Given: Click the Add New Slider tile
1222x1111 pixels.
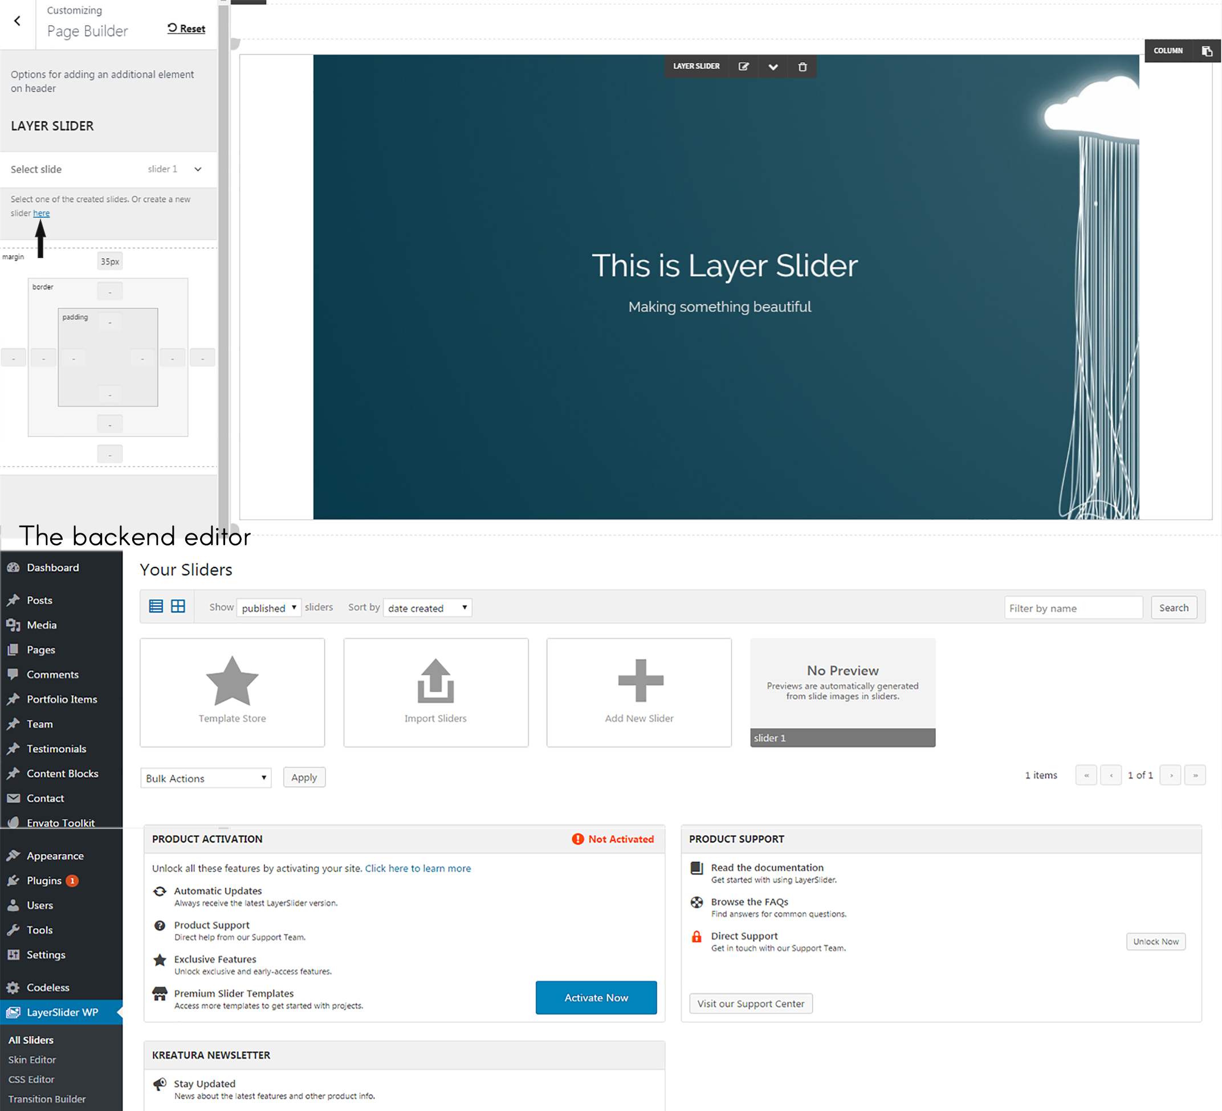Looking at the screenshot, I should coord(639,692).
